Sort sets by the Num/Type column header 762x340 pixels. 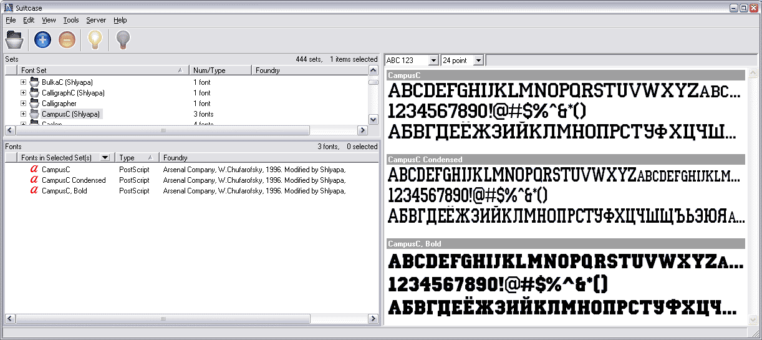pyautogui.click(x=220, y=70)
